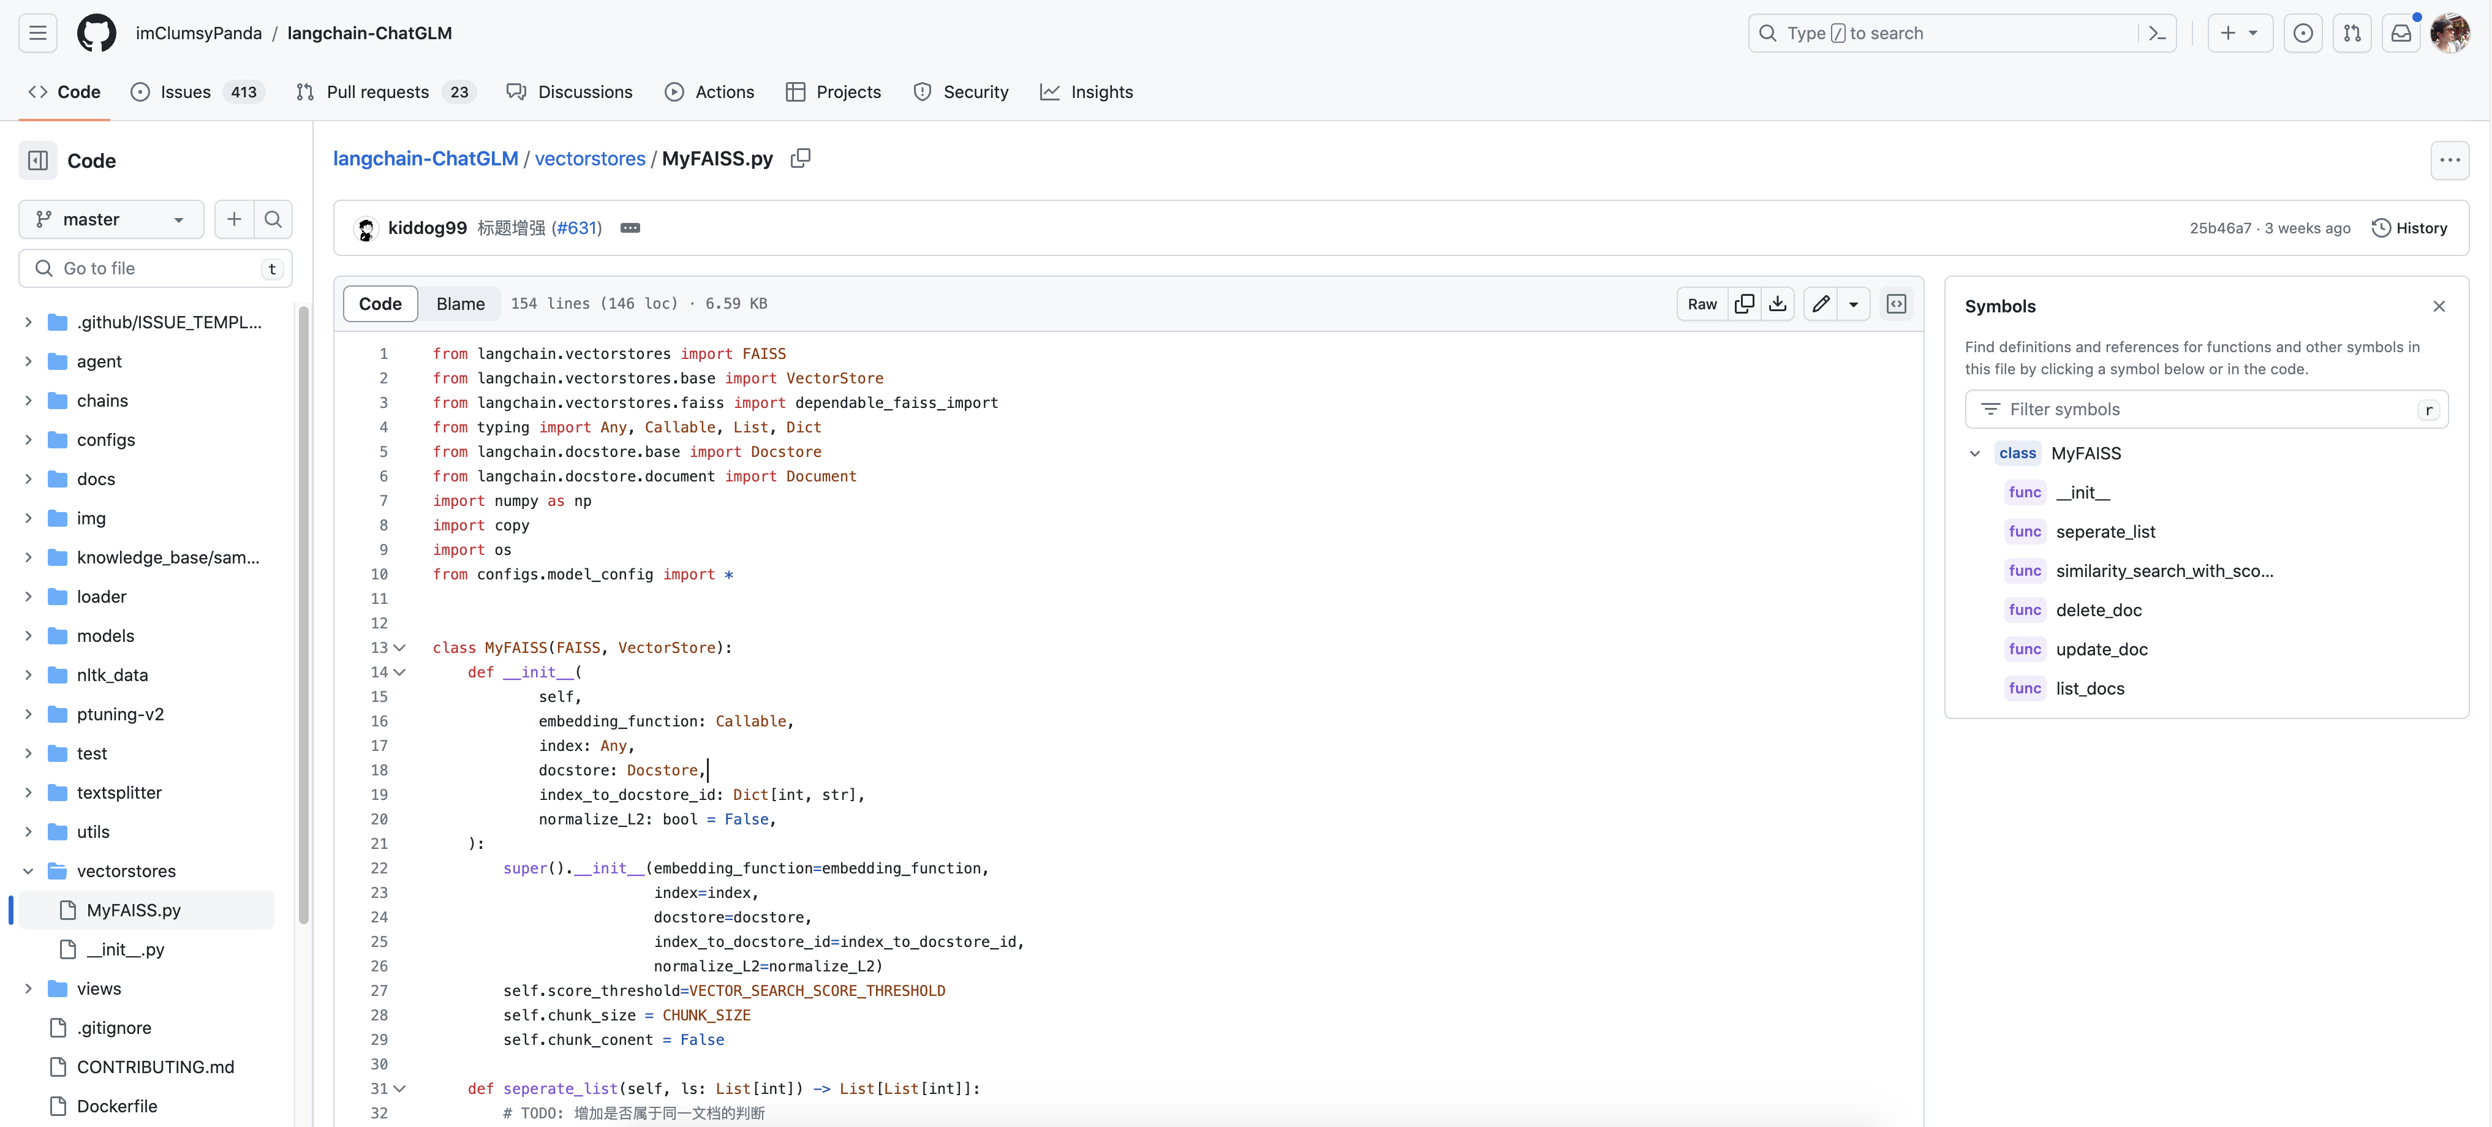Open the Pull requests tab
The height and width of the screenshot is (1127, 2492).
386,92
